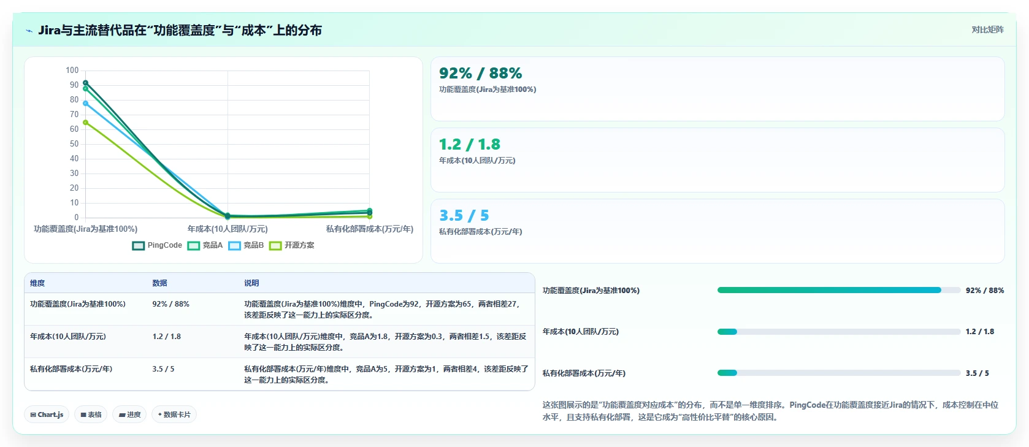Click the chart x-axis label 私有化部署成本(万元/年)
Viewport: 1029px width, 447px height.
[370, 229]
